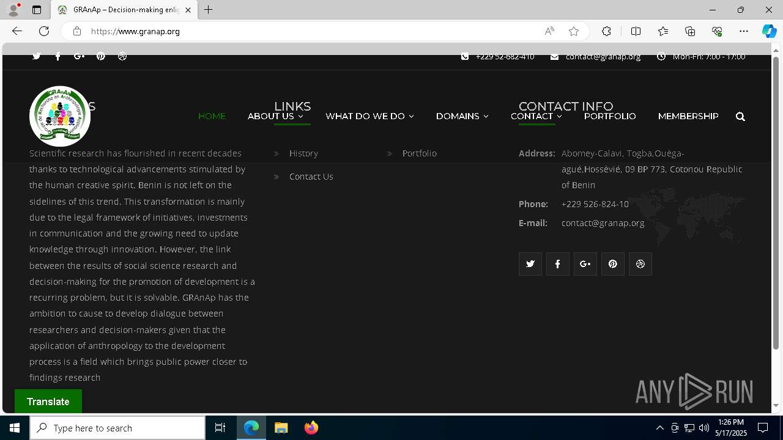This screenshot has height=440, width=783.
Task: Open the browser Extensions puzzle icon
Action: pyautogui.click(x=606, y=31)
